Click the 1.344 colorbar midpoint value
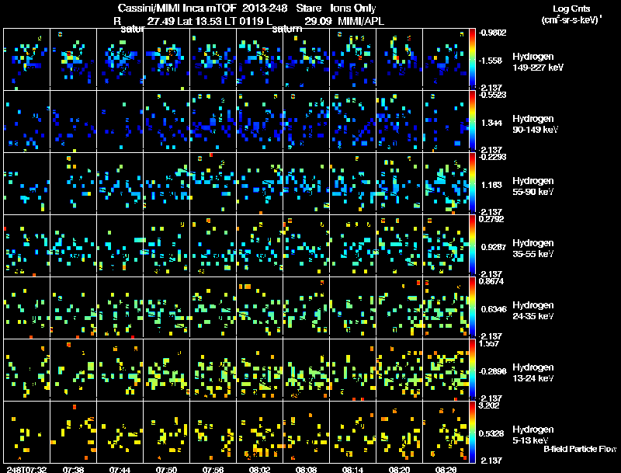621x473 pixels. click(491, 123)
